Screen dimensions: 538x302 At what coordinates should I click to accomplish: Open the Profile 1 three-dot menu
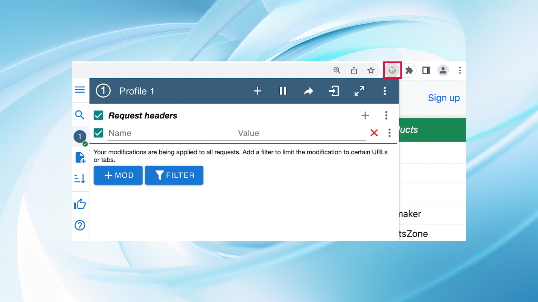point(385,91)
